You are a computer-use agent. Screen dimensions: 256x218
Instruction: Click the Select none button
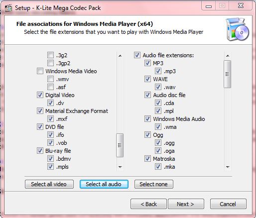(x=154, y=184)
